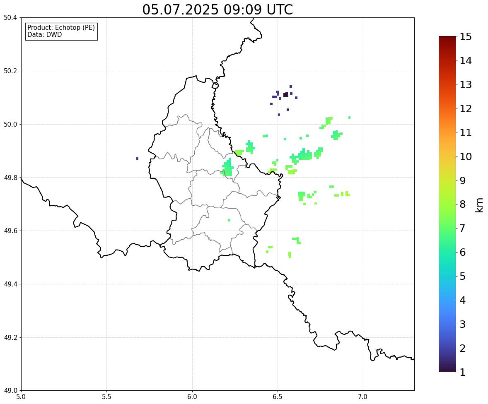Click the "Product: Echotop (PE)" label

(61, 27)
